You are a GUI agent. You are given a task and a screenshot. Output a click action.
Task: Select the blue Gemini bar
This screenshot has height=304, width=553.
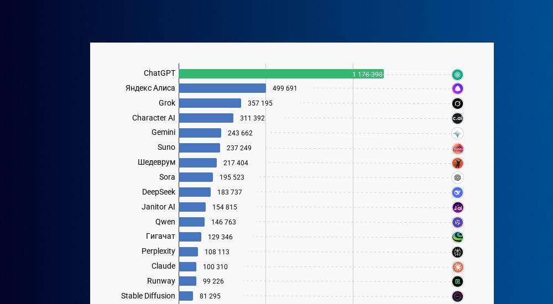tap(200, 133)
